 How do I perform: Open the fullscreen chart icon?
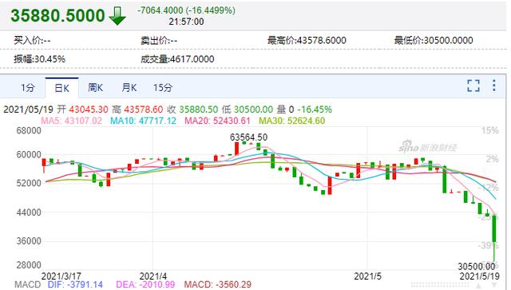(473, 85)
